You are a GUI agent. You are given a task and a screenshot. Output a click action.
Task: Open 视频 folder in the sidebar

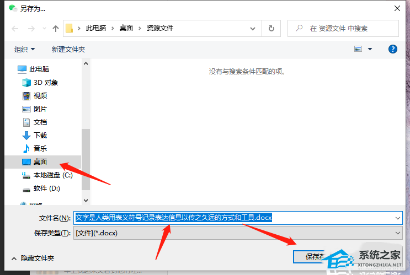coord(40,95)
